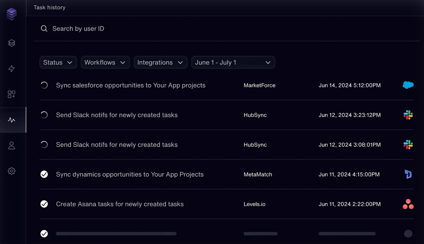Click the Dynamics icon on MetaMatch row
The image size is (424, 244).
(x=408, y=174)
